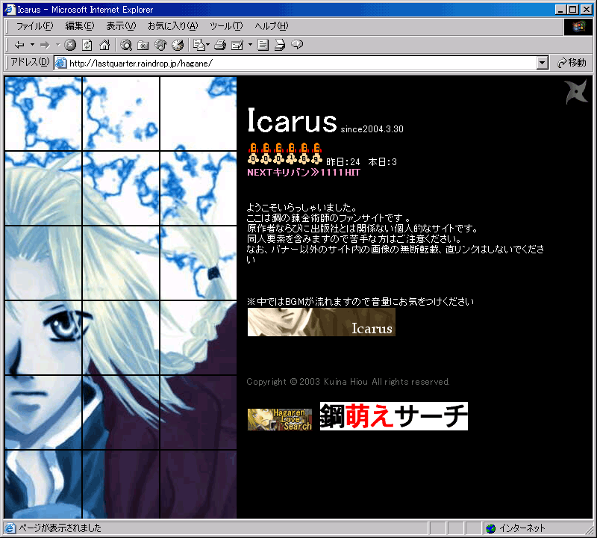Expand the address bar dropdown list
Image resolution: width=597 pixels, height=538 pixels.
(543, 63)
